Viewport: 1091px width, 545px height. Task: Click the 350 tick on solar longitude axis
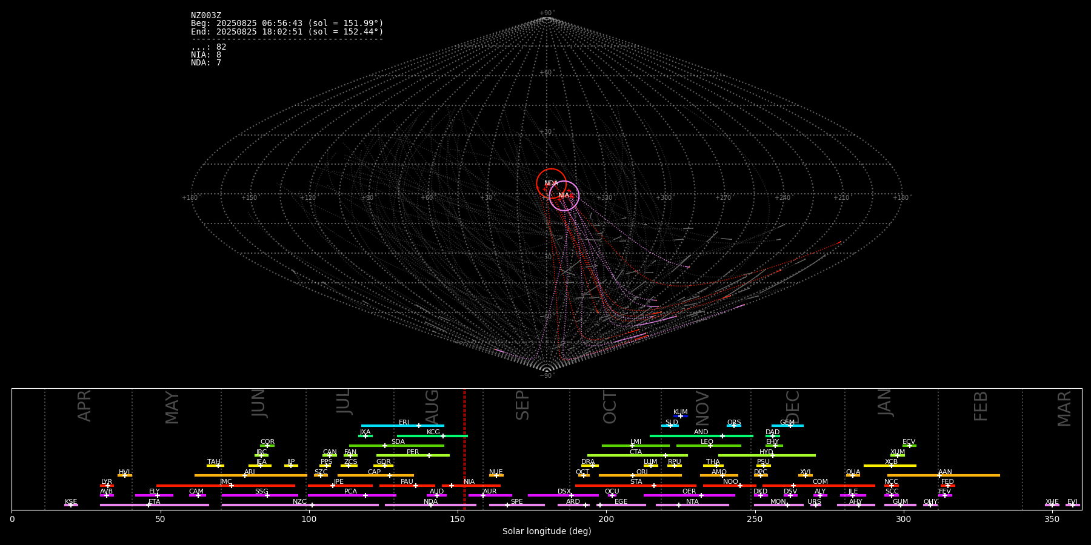click(x=1052, y=519)
